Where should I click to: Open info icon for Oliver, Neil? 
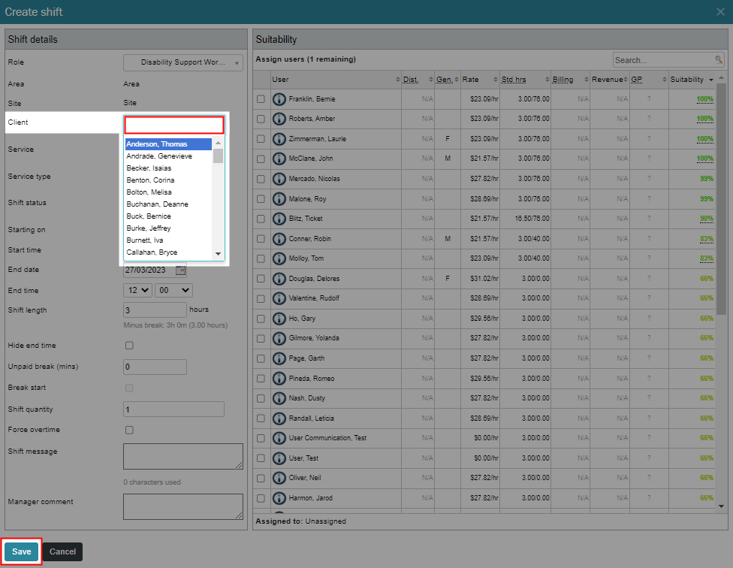(279, 478)
